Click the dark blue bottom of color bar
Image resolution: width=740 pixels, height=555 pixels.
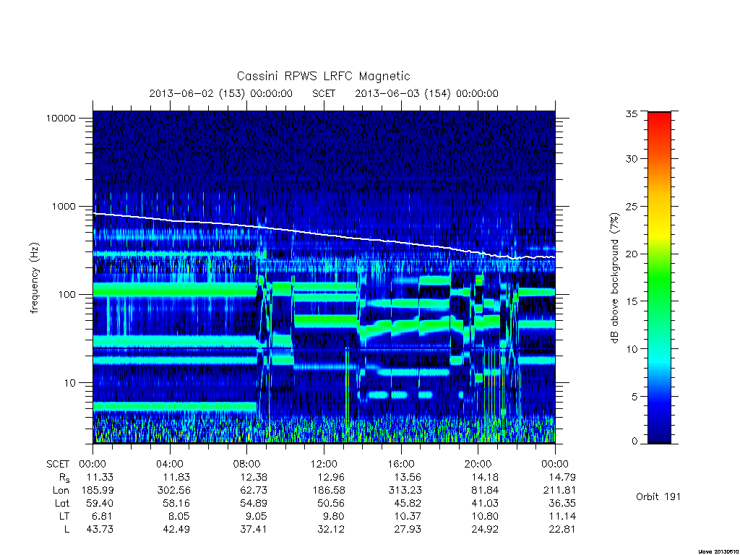pos(659,434)
